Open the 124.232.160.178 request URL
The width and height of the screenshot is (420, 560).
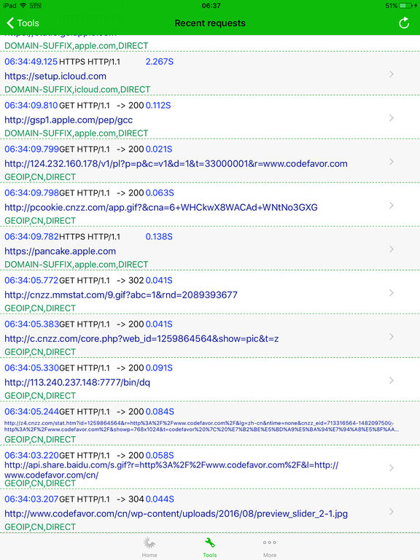[x=176, y=163]
